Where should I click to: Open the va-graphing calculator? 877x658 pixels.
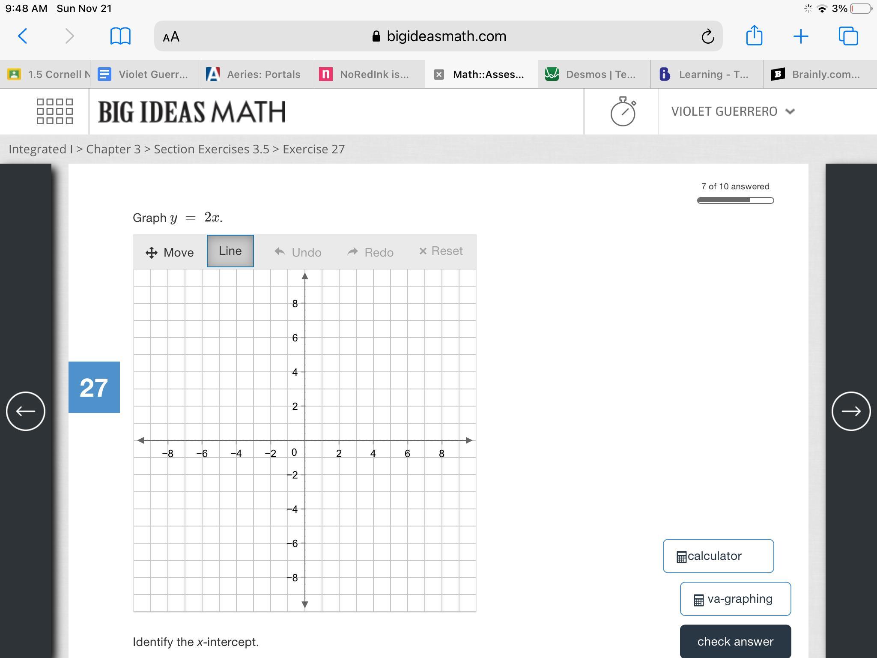(x=735, y=599)
